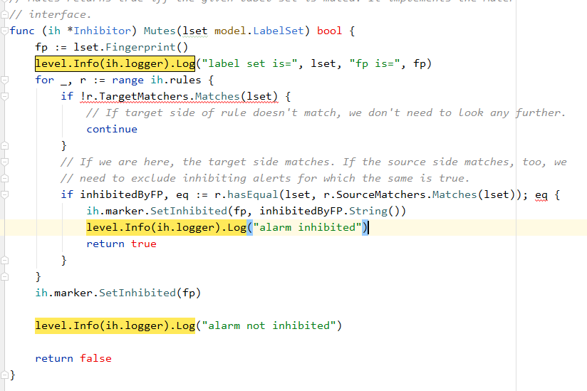Click the 'Mutes' function name
This screenshot has width=587, height=391.
[x=160, y=31]
